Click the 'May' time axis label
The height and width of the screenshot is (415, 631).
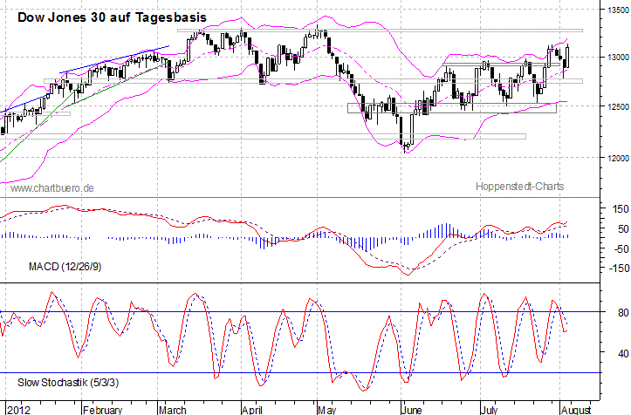[x=327, y=410]
